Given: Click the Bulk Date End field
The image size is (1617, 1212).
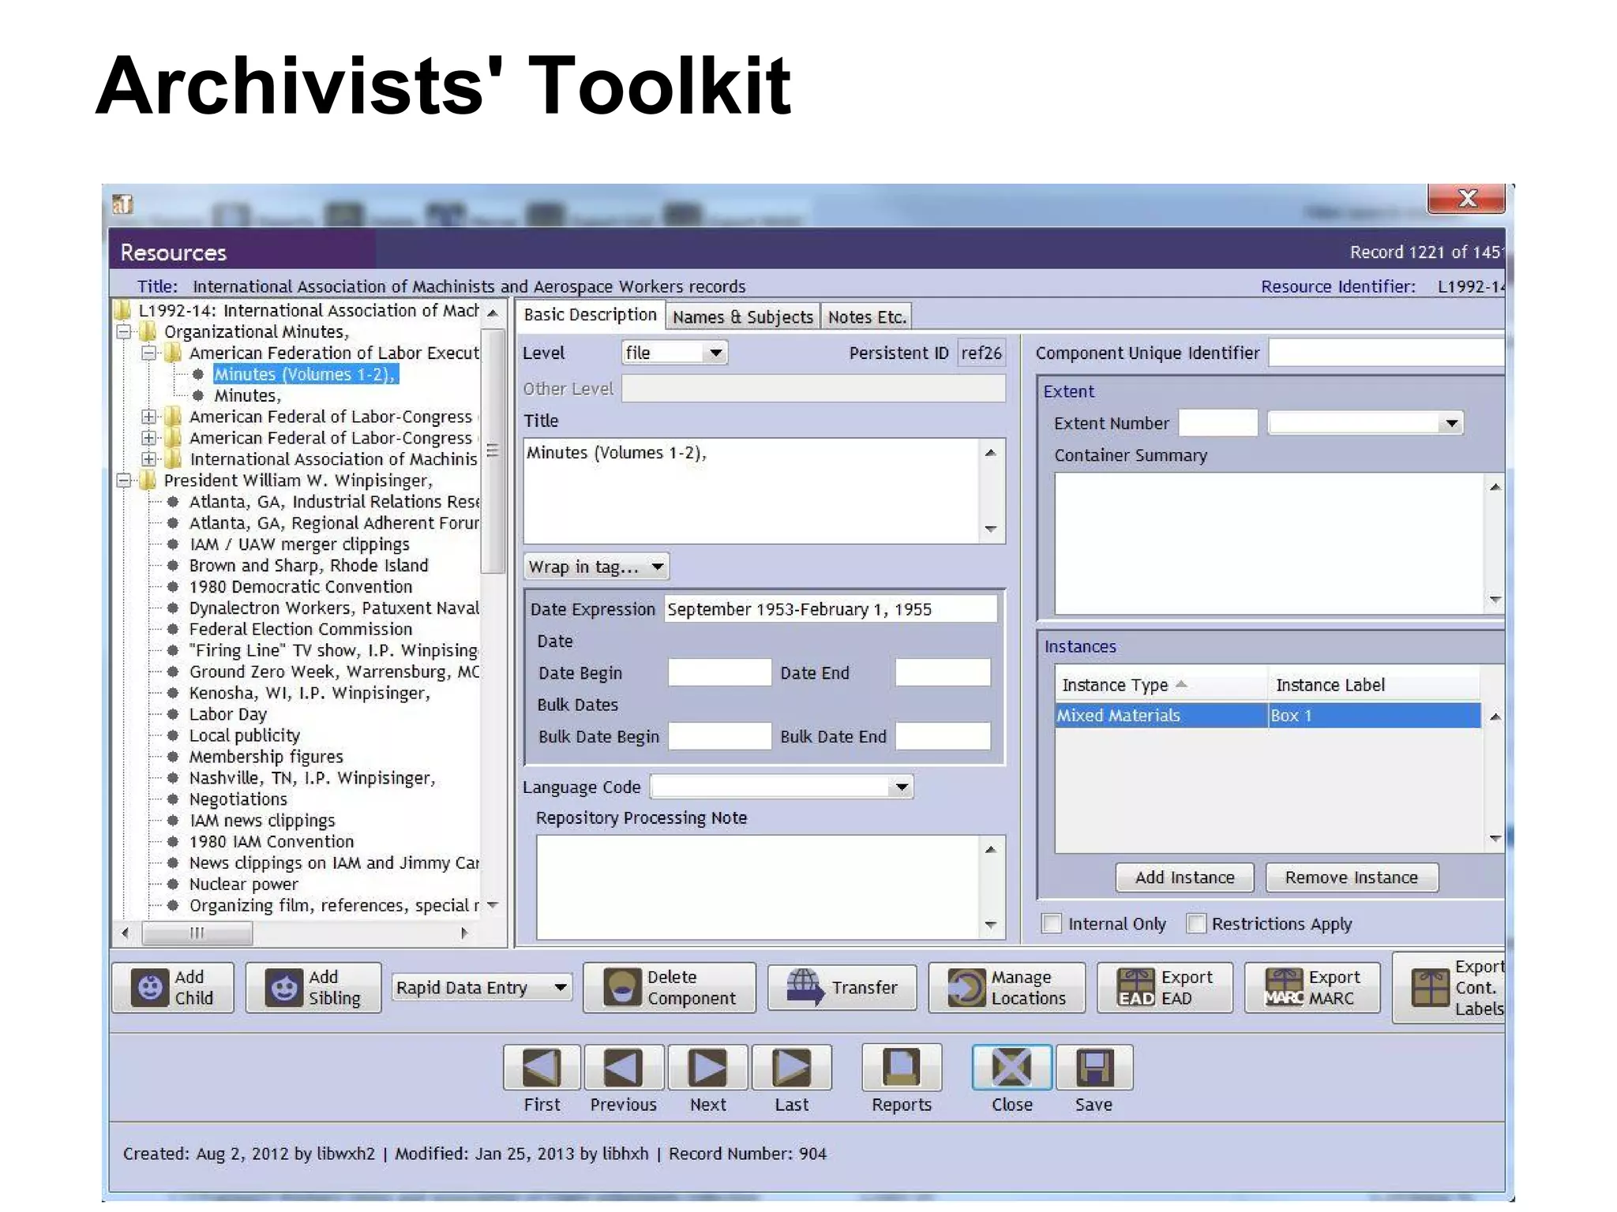Looking at the screenshot, I should click(x=943, y=736).
